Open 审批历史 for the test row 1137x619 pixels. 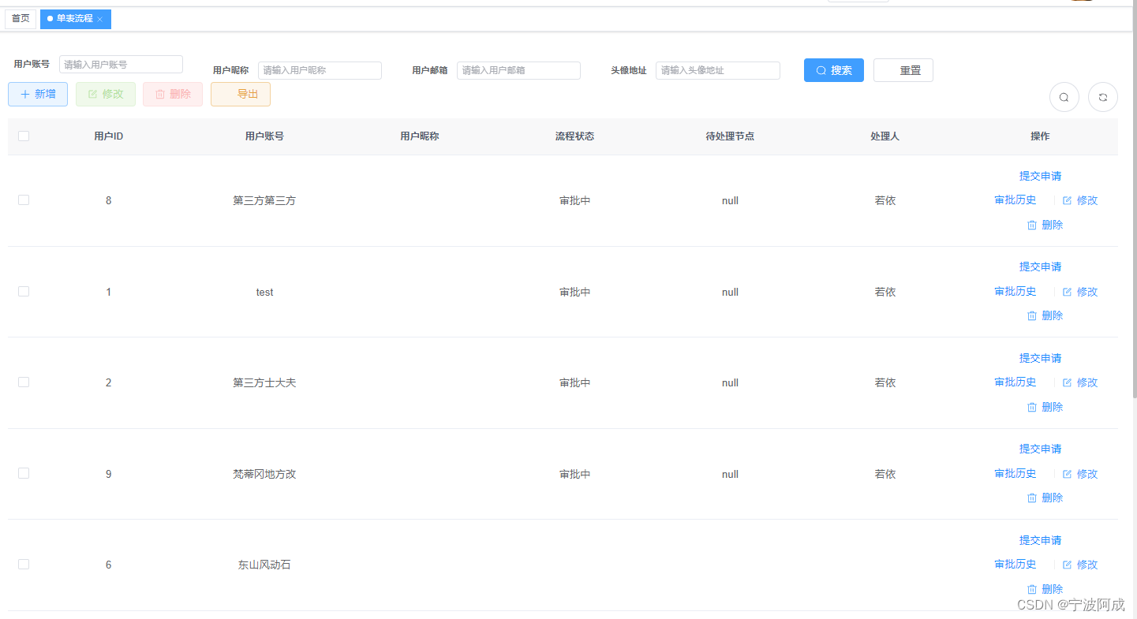[1015, 291]
